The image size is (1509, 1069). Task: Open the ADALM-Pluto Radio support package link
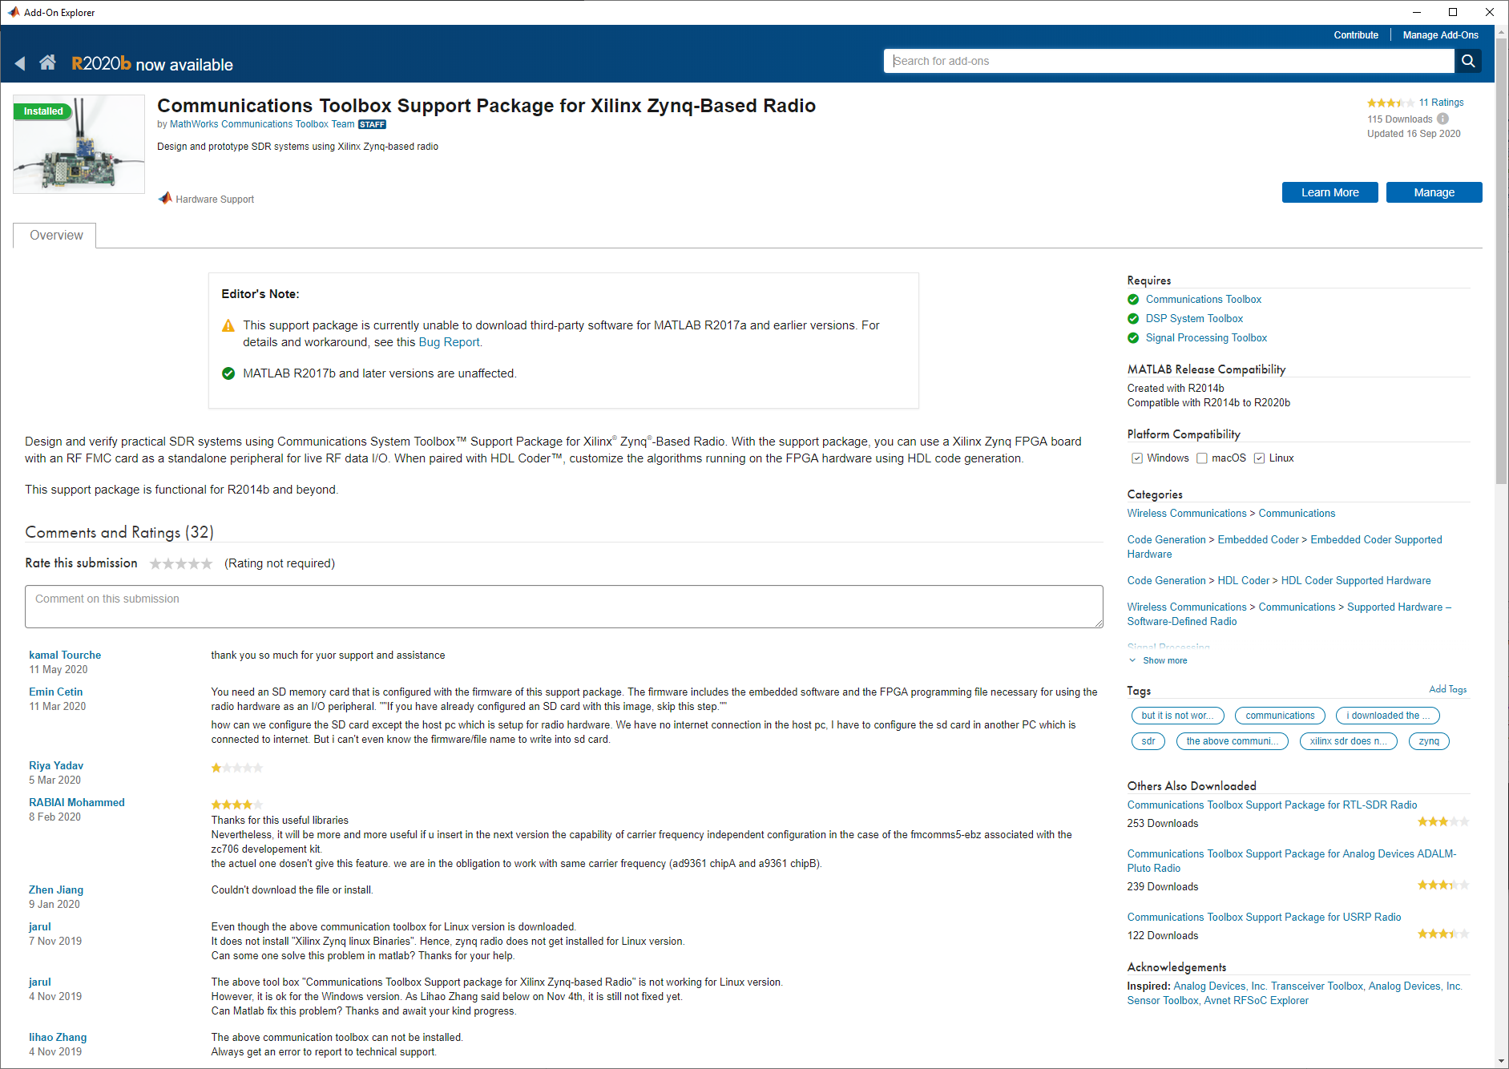click(x=1291, y=861)
